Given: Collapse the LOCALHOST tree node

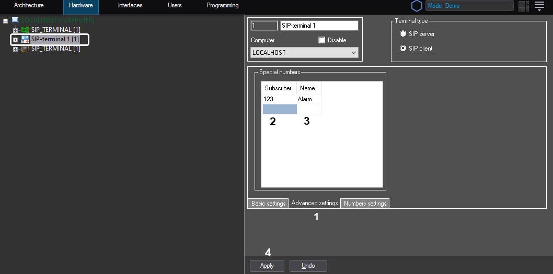Looking at the screenshot, I should (6, 21).
